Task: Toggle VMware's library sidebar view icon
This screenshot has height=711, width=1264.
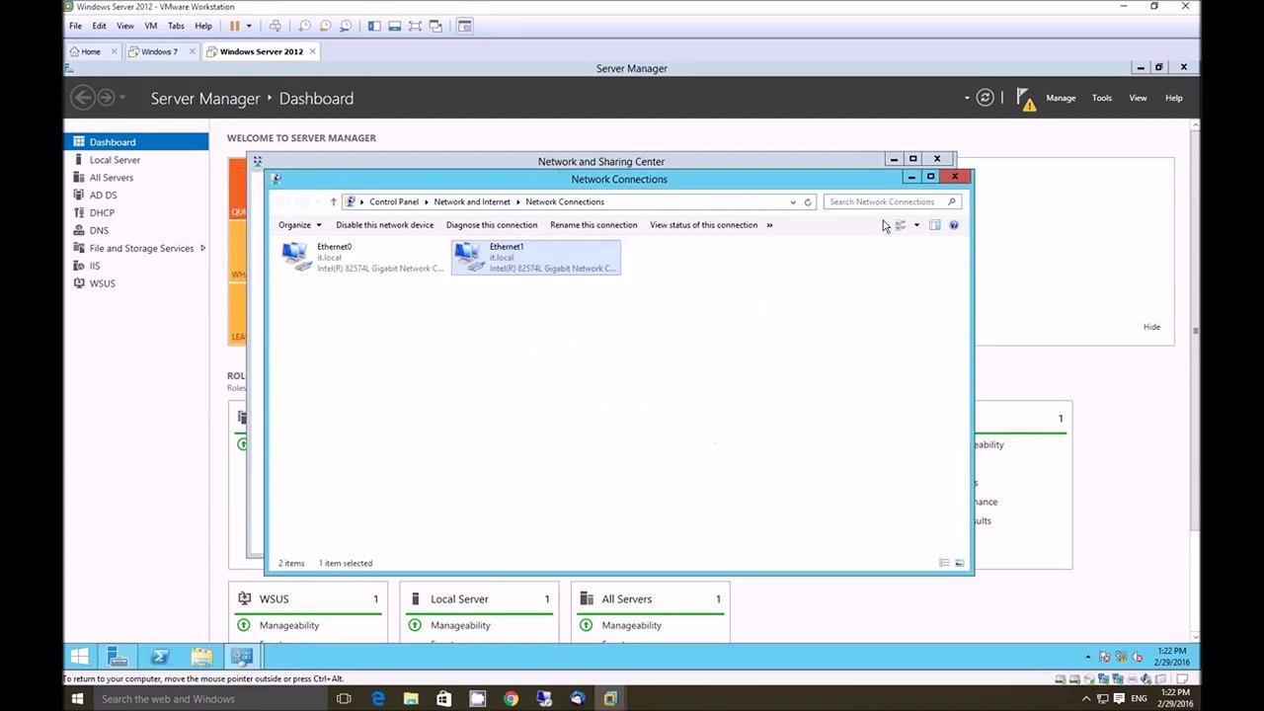Action: pyautogui.click(x=374, y=26)
